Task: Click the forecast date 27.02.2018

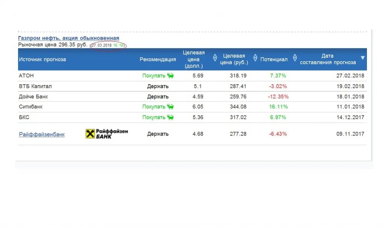Action: tap(350, 76)
